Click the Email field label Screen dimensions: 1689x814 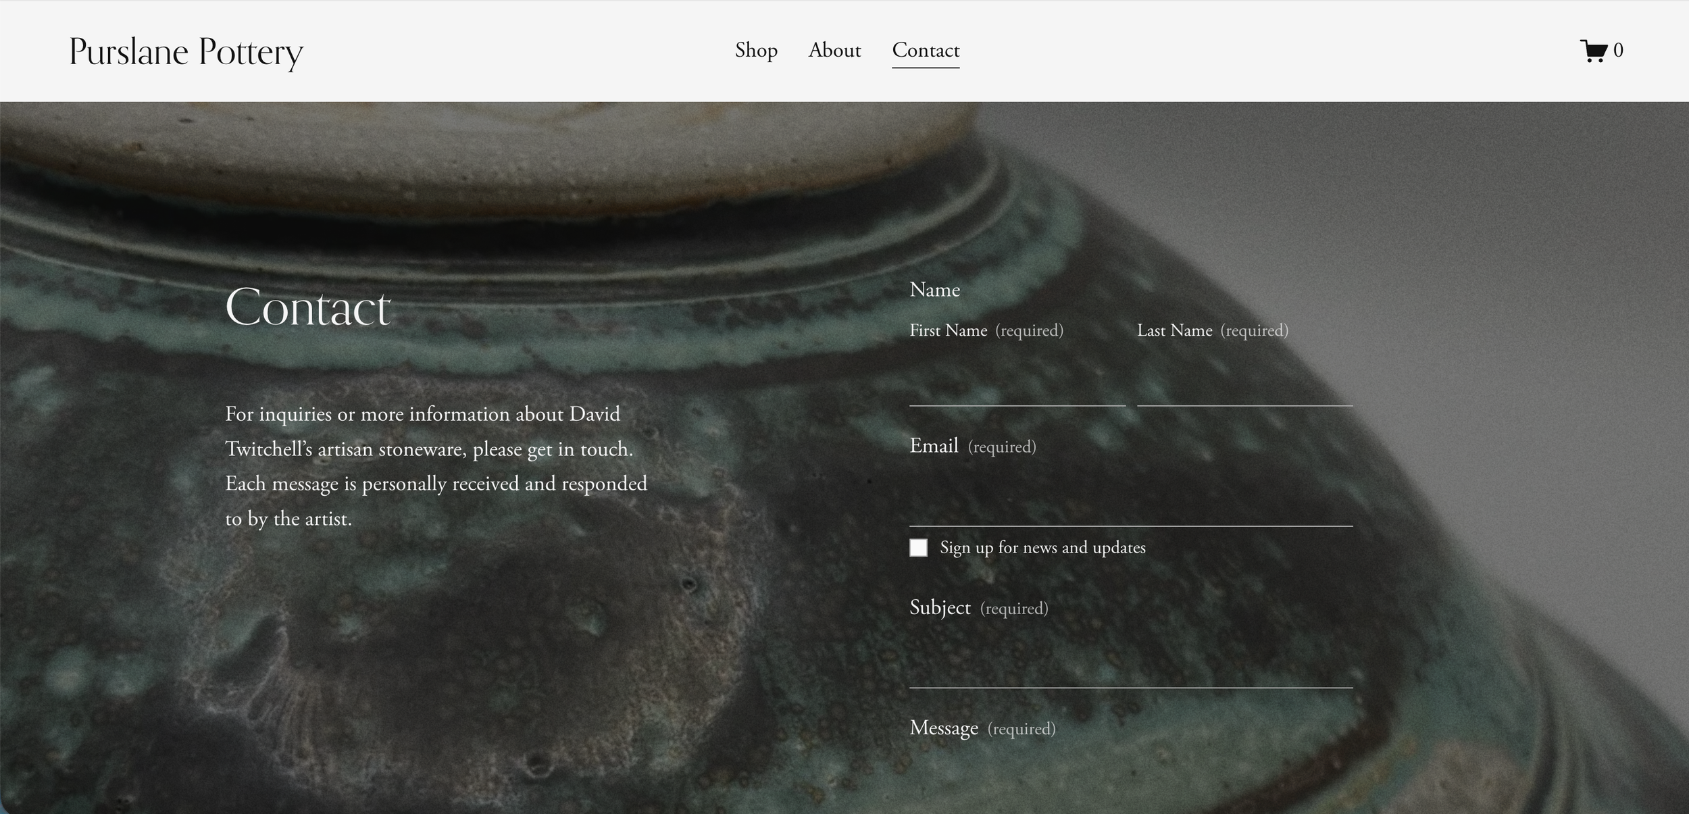[x=934, y=446]
